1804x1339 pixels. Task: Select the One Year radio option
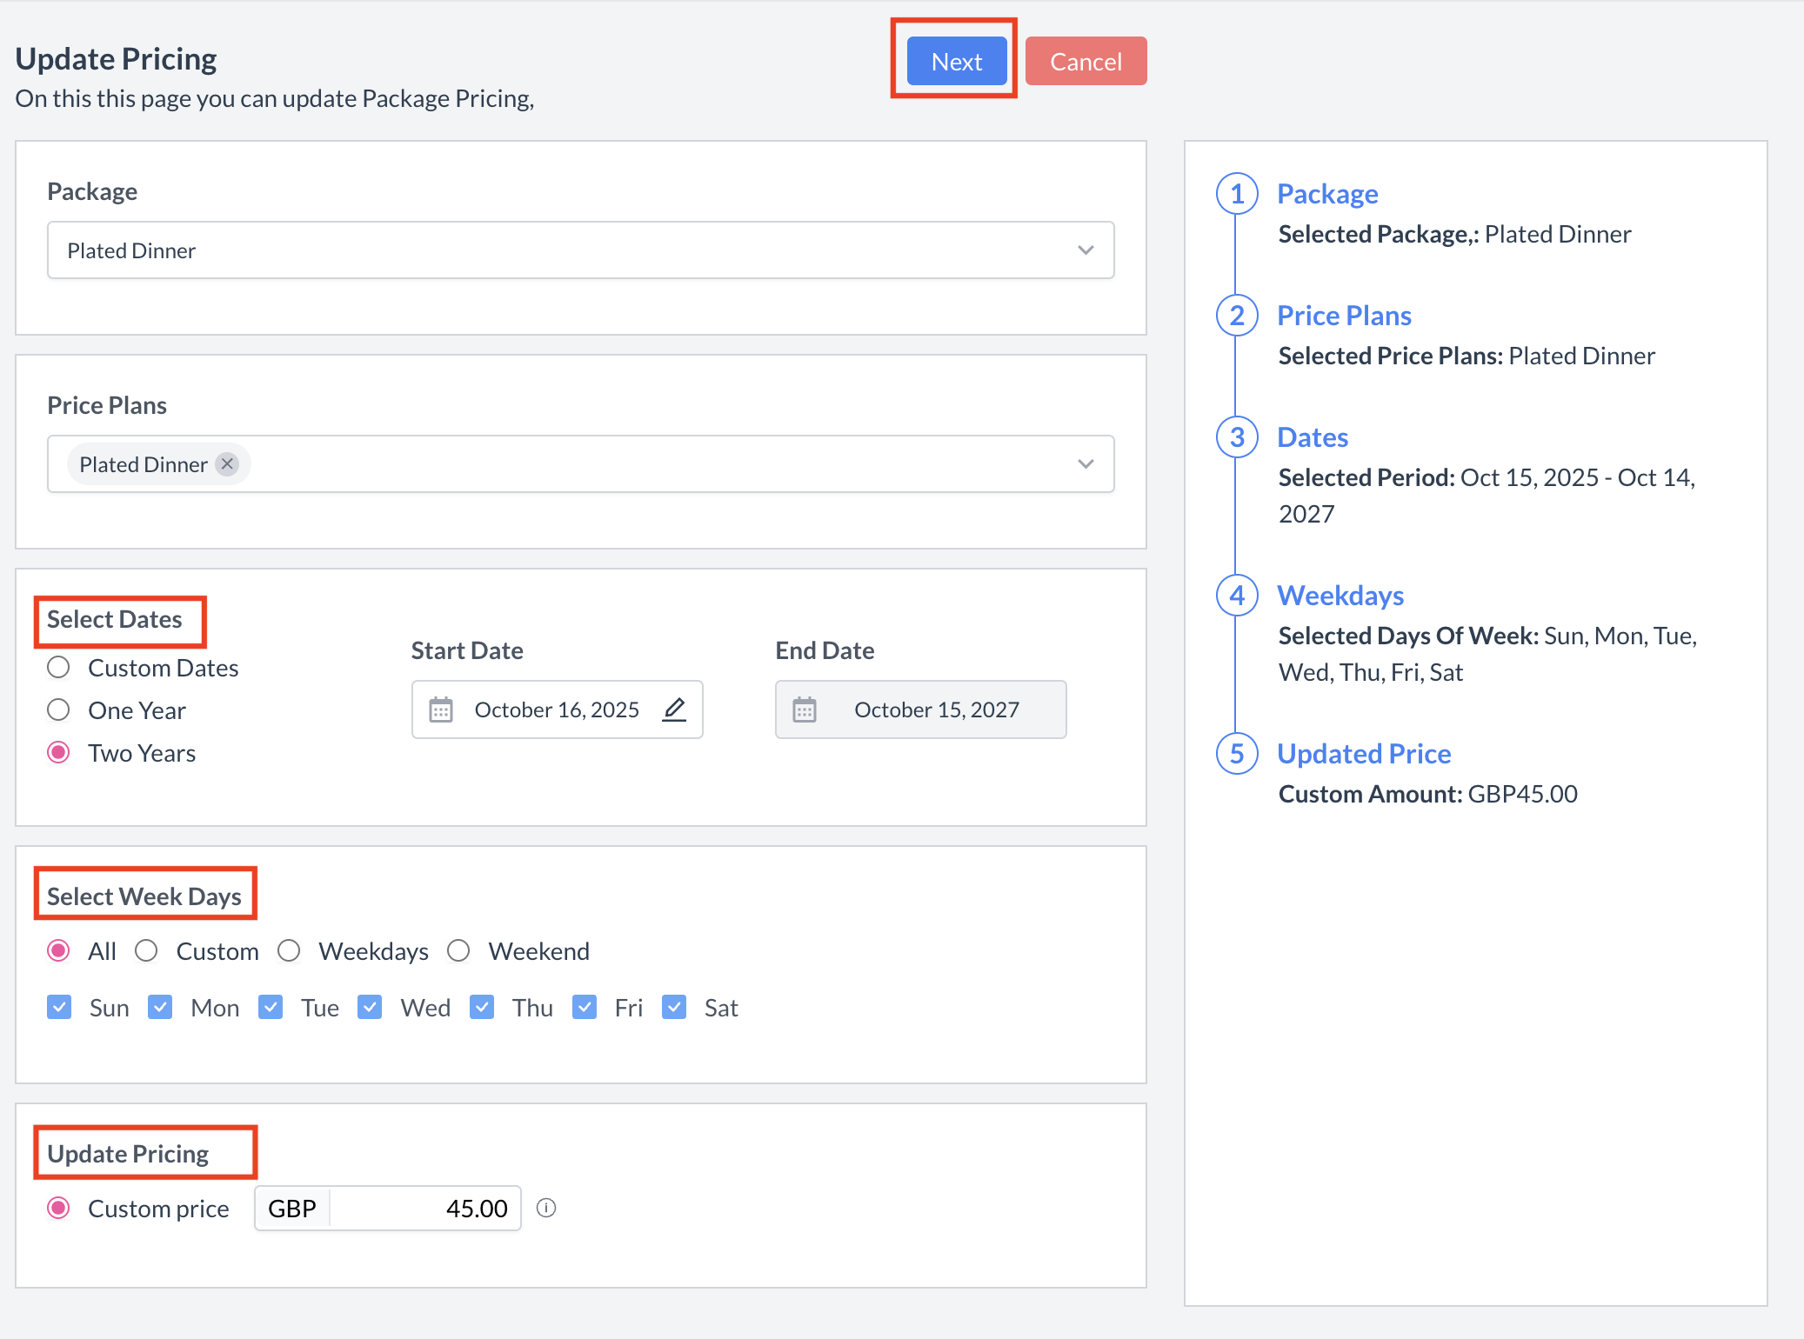coord(59,710)
